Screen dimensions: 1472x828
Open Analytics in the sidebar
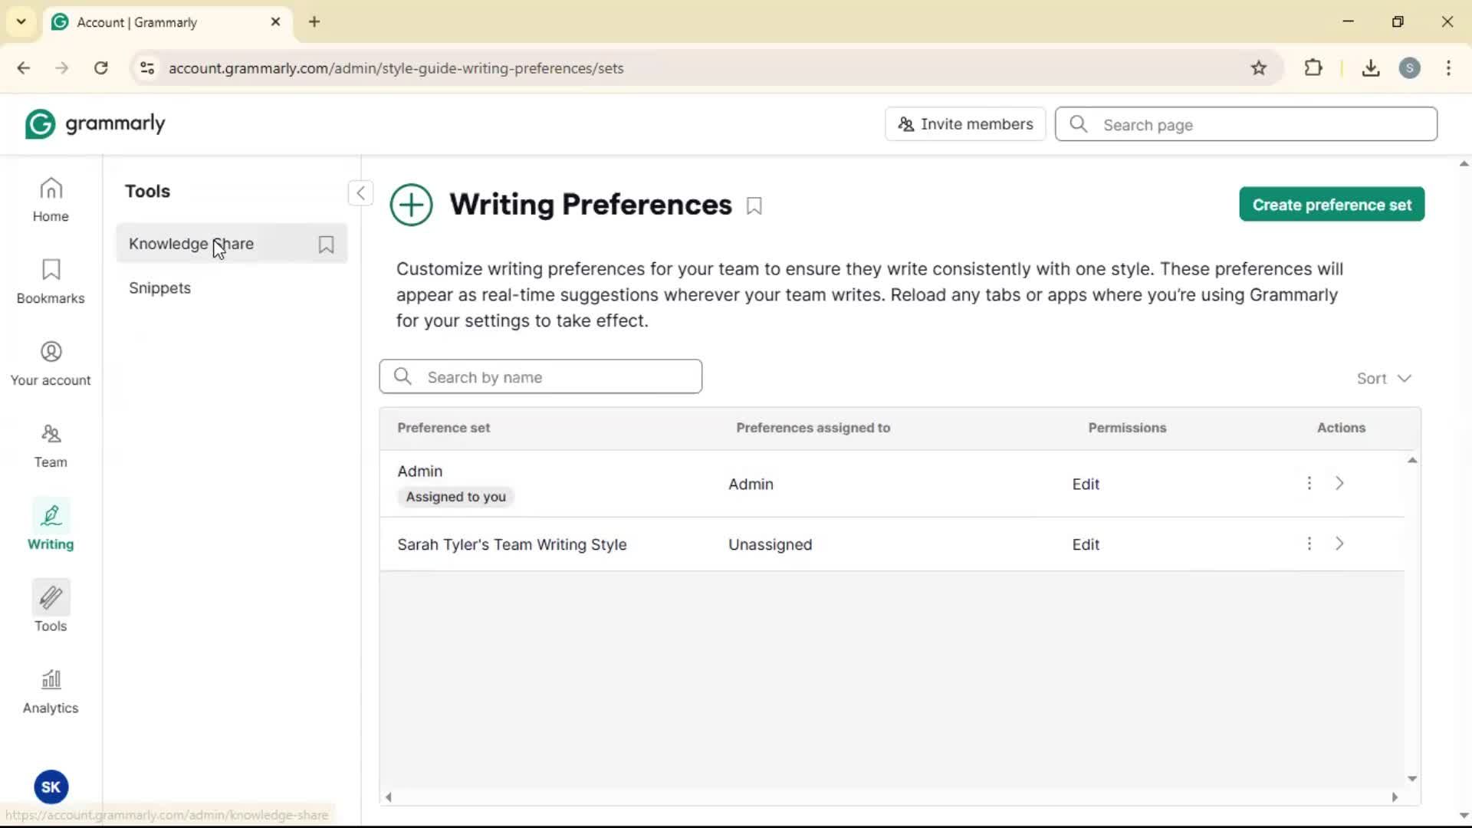tap(51, 691)
